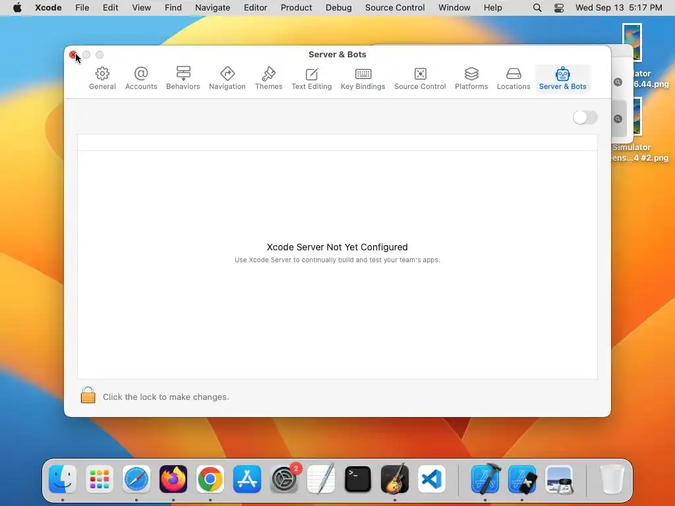675x506 pixels.
Task: Launch Finder from the Dock
Action: pos(63,479)
